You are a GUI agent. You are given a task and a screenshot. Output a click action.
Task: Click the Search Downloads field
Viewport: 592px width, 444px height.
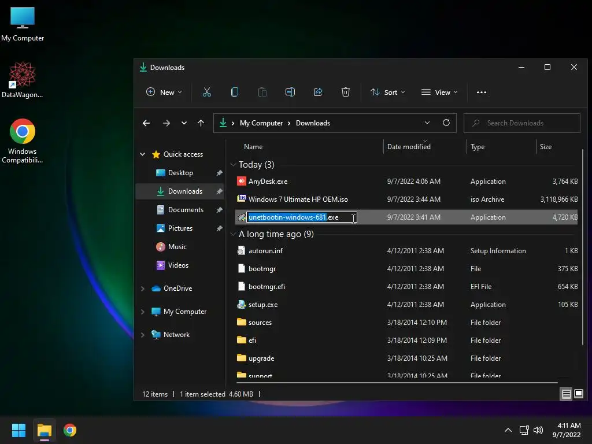(522, 123)
